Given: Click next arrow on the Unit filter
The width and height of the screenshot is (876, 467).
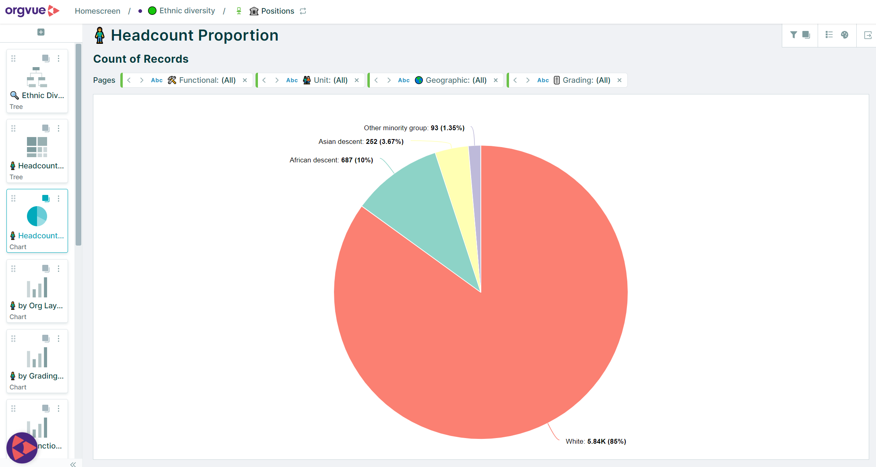Looking at the screenshot, I should pyautogui.click(x=277, y=80).
